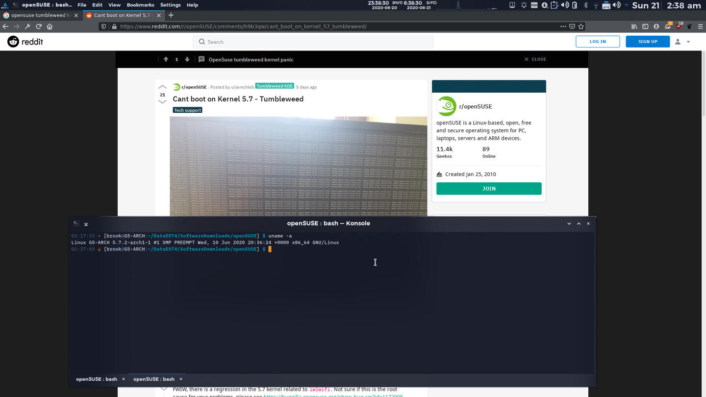Open the View menu
The image size is (706, 397).
[114, 5]
